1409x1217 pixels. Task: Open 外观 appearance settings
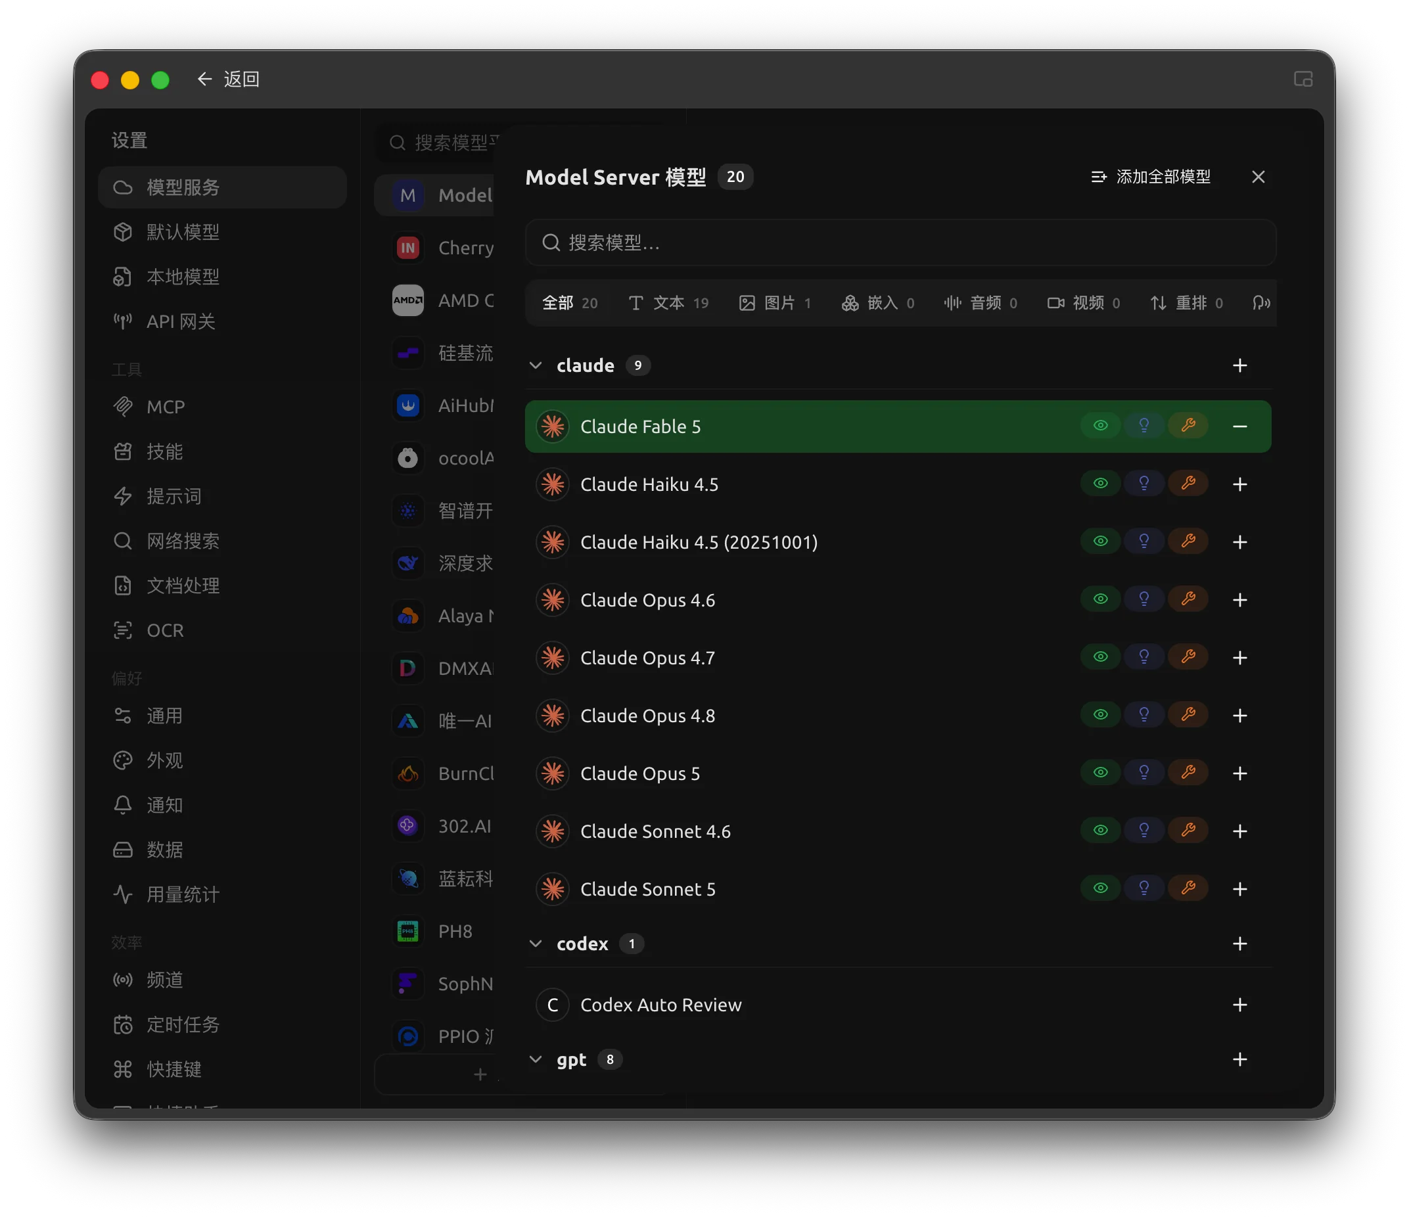coord(222,760)
